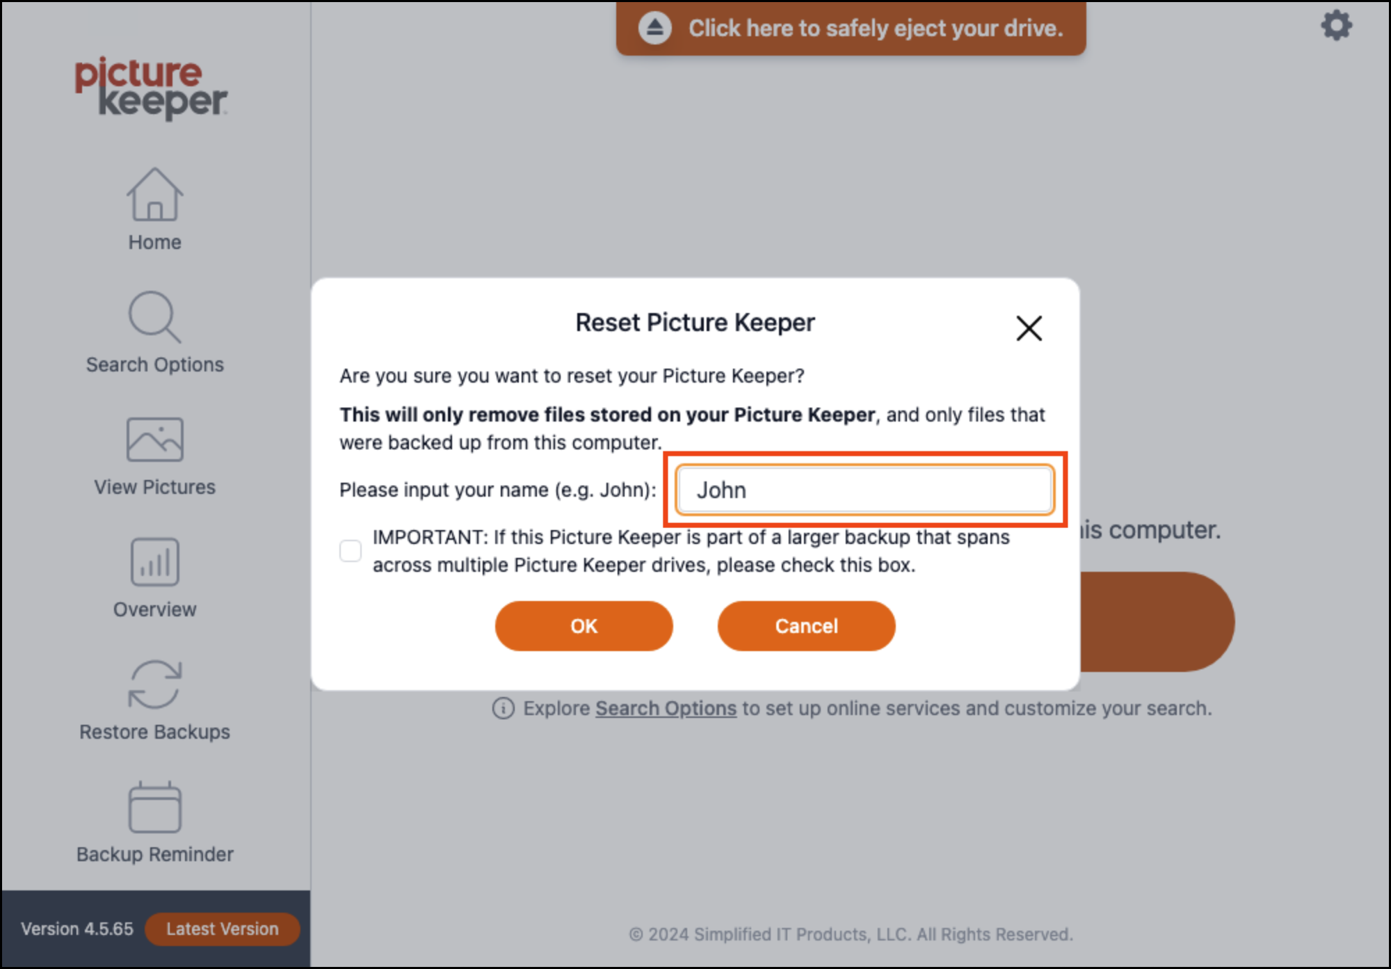Click the Version 4.5.65 text
This screenshot has width=1391, height=969.
[x=77, y=929]
